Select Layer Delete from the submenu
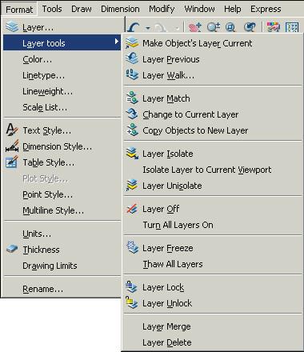The image size is (304, 352). tap(213, 342)
